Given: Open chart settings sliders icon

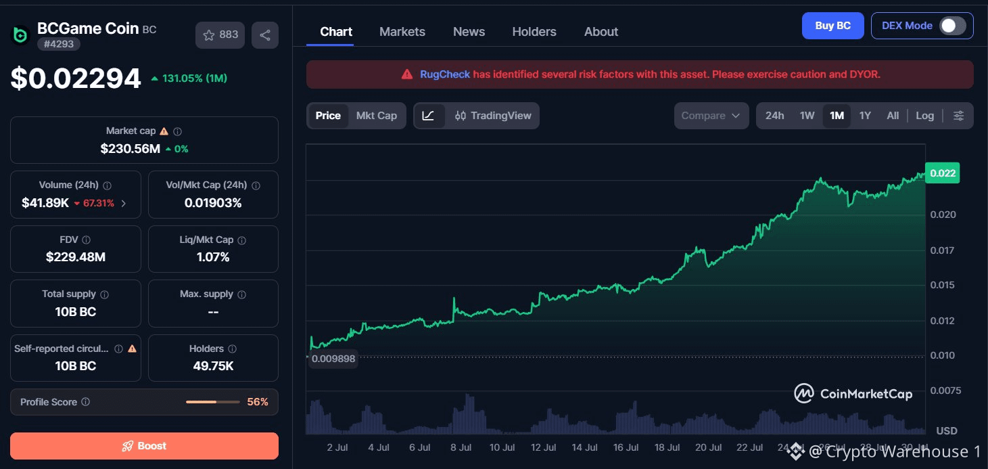Looking at the screenshot, I should pyautogui.click(x=958, y=116).
